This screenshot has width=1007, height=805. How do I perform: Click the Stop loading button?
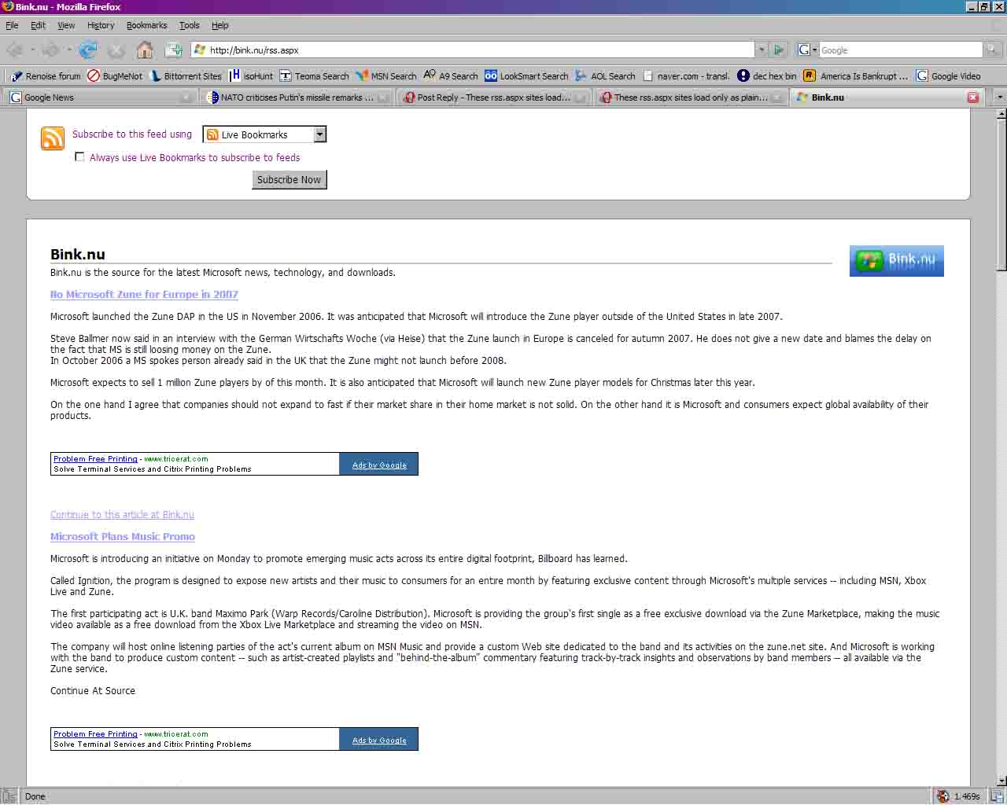coord(116,50)
